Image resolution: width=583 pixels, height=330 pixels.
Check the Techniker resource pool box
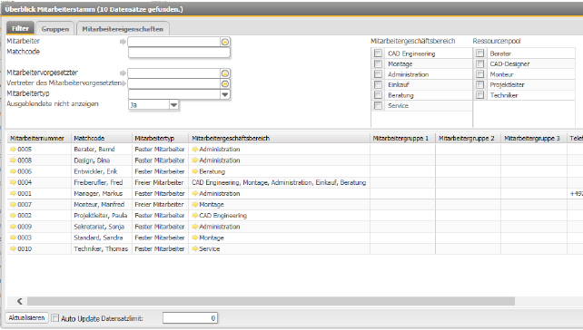pyautogui.click(x=480, y=95)
